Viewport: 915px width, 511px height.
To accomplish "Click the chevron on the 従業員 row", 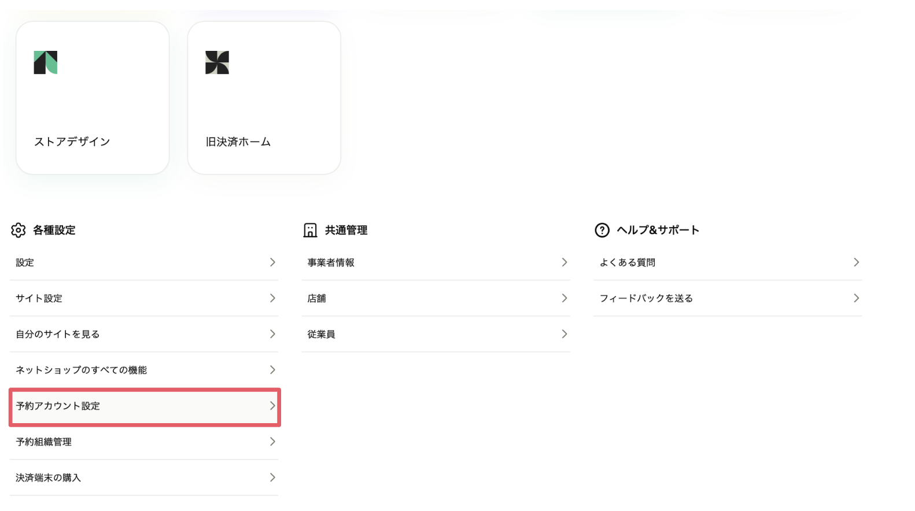I will click(565, 334).
